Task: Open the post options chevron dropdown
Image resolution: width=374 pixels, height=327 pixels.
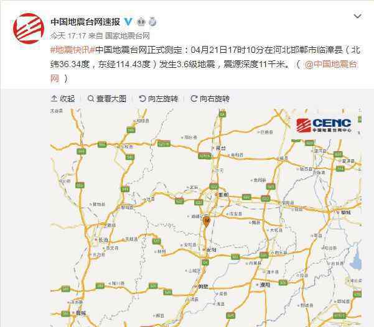Action: tap(357, 16)
